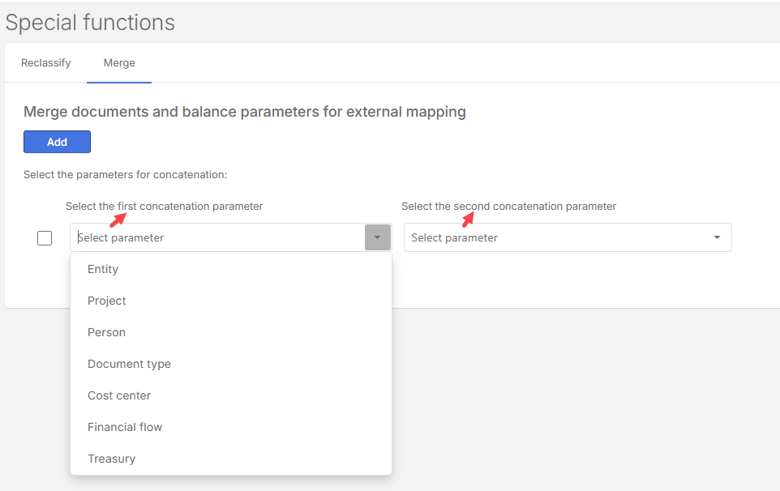The image size is (780, 491).
Task: Click the first concatenation parameter label
Action: [164, 207]
